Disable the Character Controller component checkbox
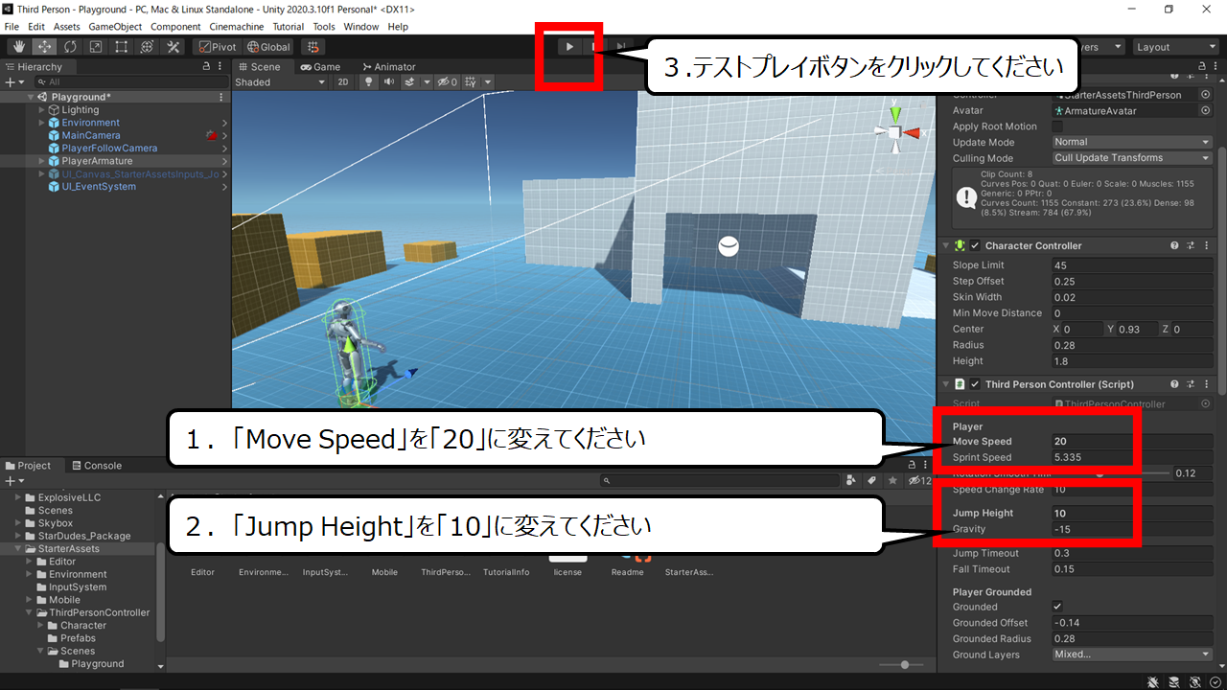1227x690 pixels. point(976,246)
